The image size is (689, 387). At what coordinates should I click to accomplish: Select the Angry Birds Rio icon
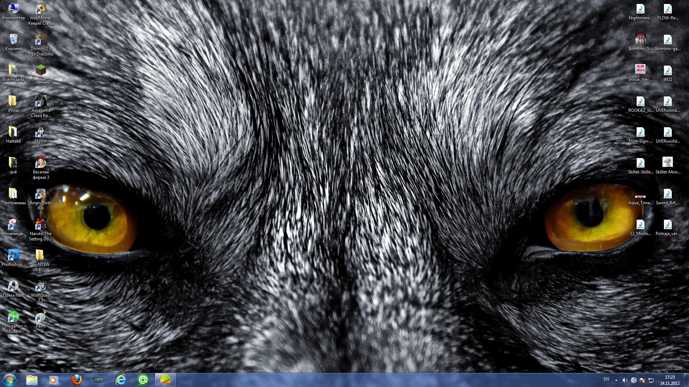(41, 194)
